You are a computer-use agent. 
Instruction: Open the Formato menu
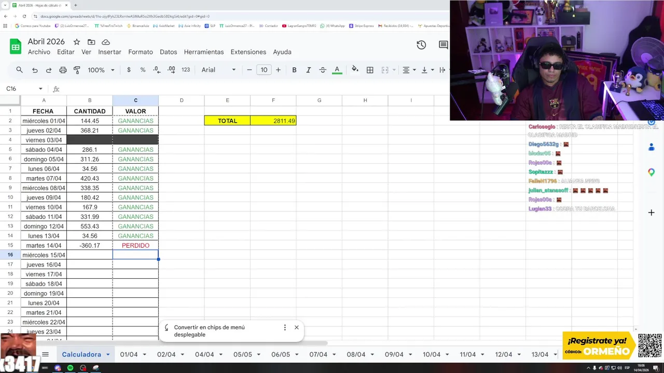click(141, 52)
